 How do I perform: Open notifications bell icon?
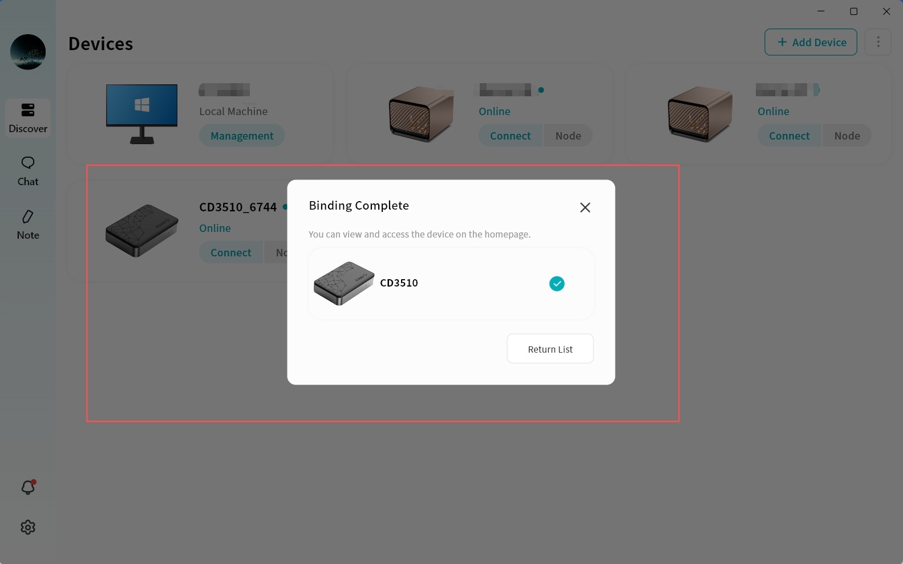click(x=28, y=488)
